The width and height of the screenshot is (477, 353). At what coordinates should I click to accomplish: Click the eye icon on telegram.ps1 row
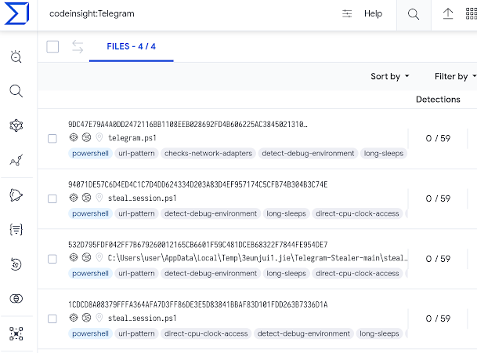tap(74, 138)
